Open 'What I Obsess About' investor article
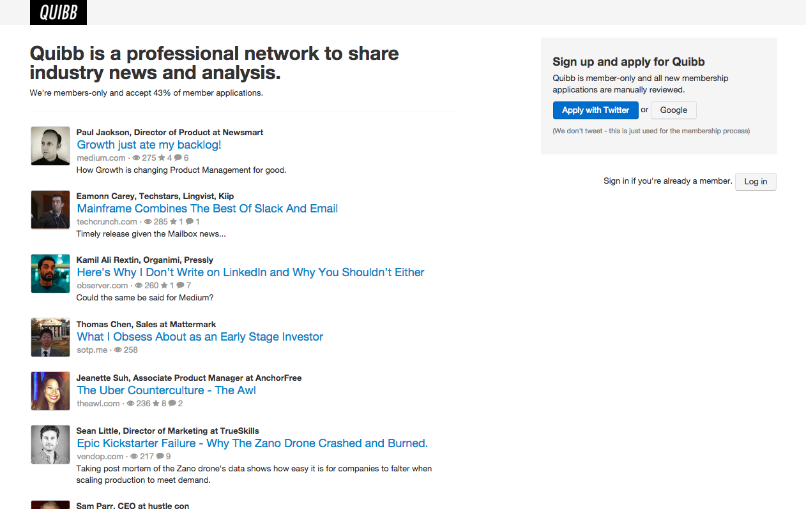806x509 pixels. tap(200, 337)
